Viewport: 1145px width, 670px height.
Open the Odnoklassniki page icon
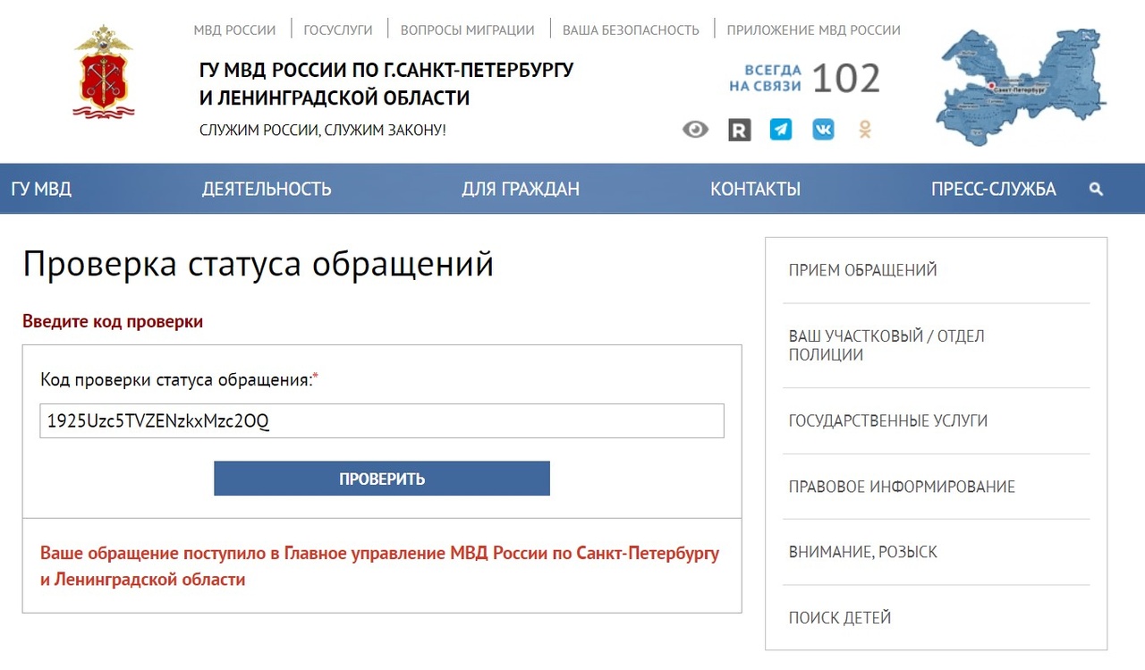[x=864, y=130]
